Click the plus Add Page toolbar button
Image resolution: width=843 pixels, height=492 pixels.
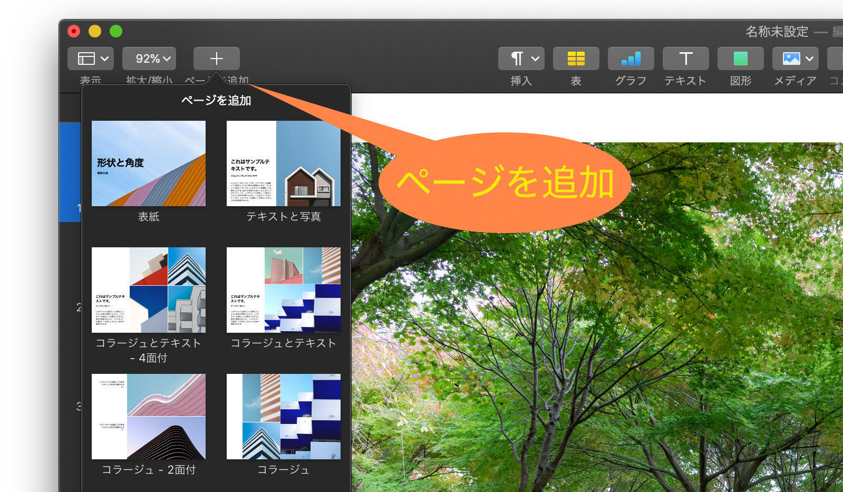pos(216,59)
